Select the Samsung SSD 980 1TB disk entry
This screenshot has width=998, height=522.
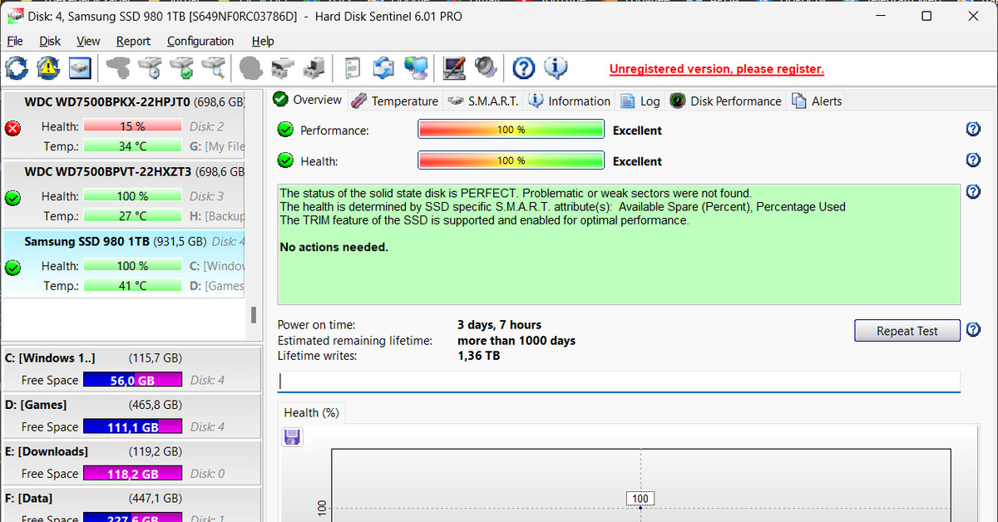[123, 263]
